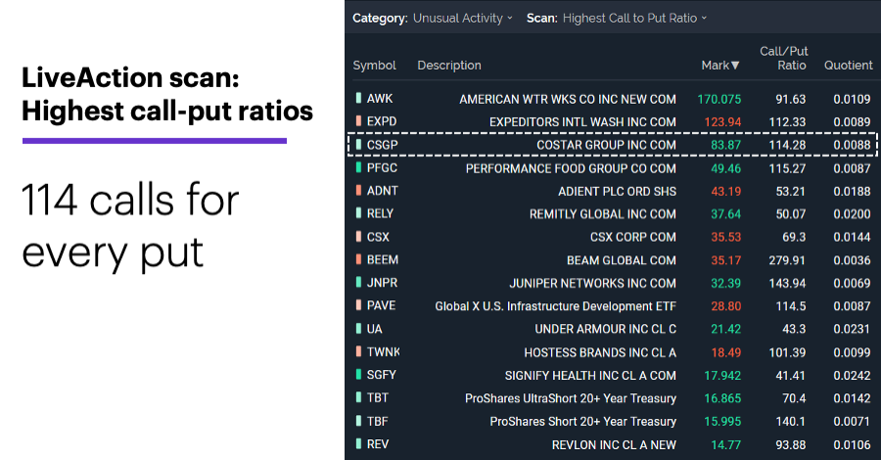Select the AWK ticker symbol

380,98
